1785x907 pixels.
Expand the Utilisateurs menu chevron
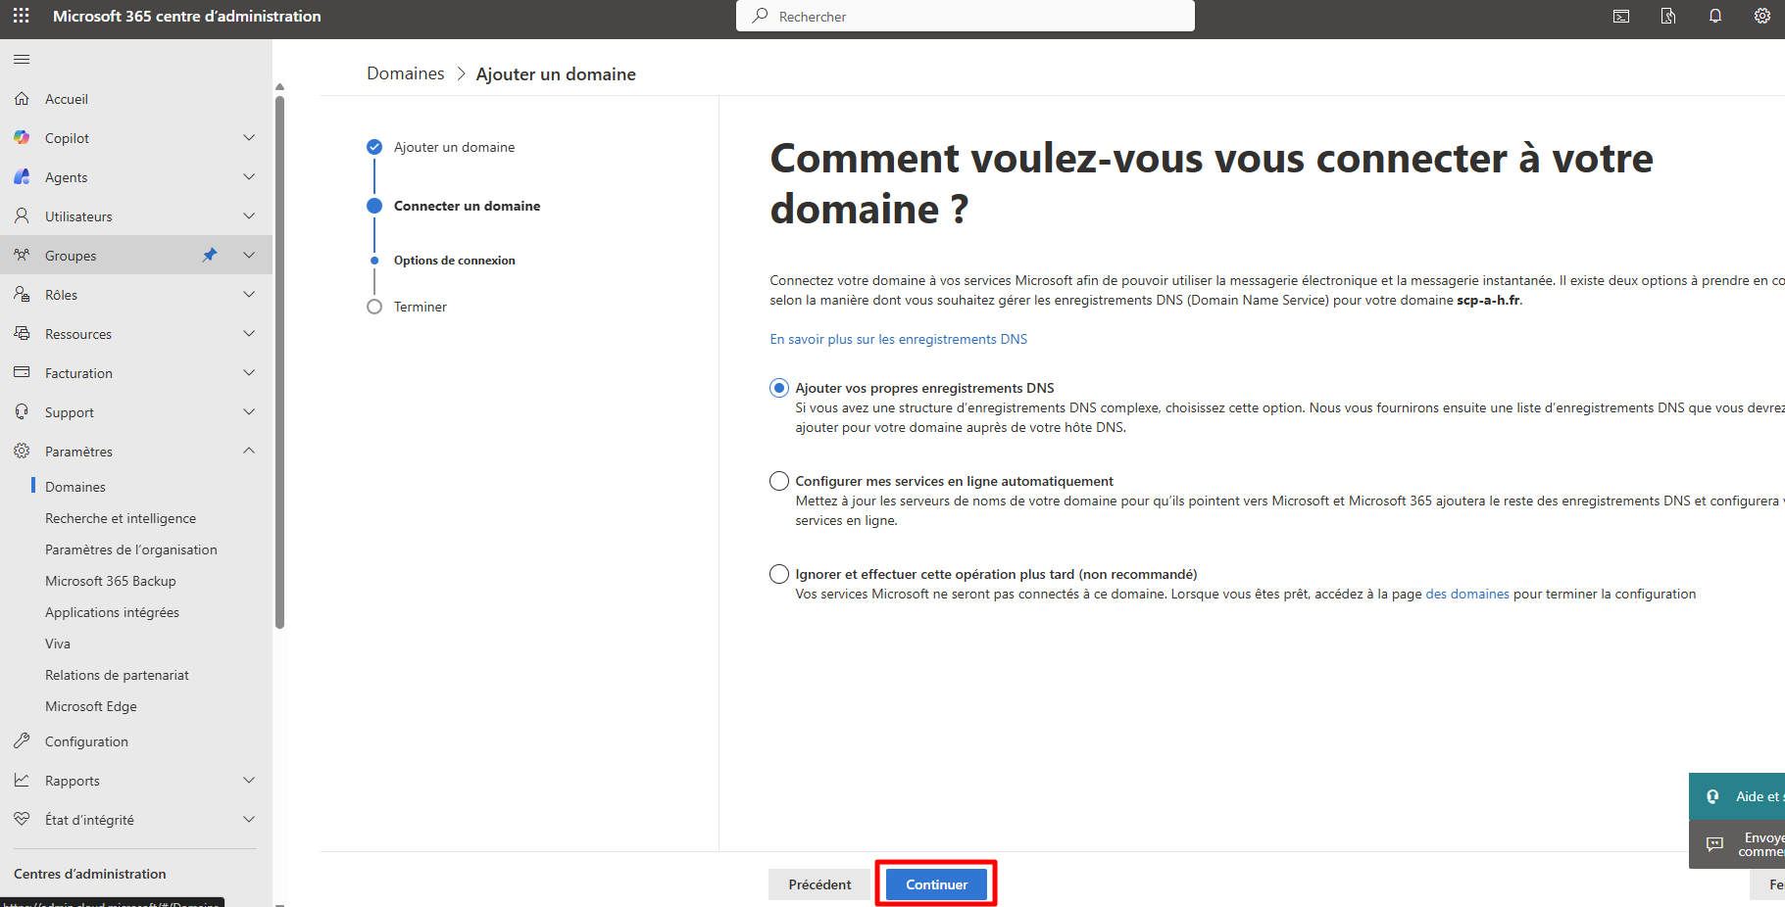click(x=249, y=216)
